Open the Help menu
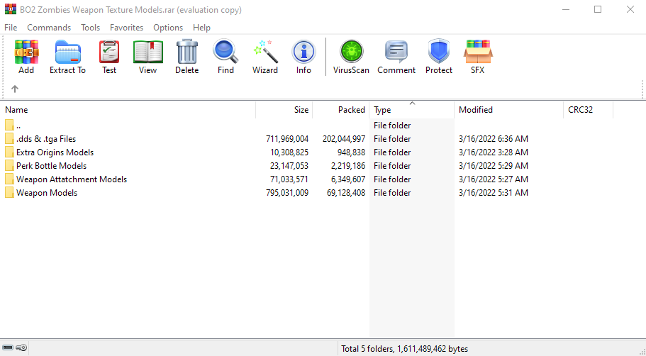Screen dimensions: 646x356 tap(201, 28)
